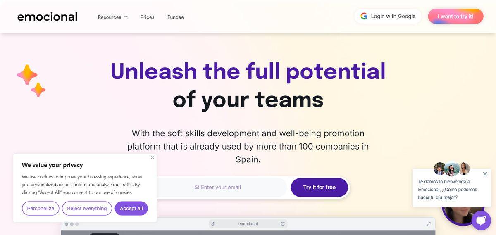496x235 pixels.
Task: Click the sparkle stars decoration
Action: tap(31, 81)
